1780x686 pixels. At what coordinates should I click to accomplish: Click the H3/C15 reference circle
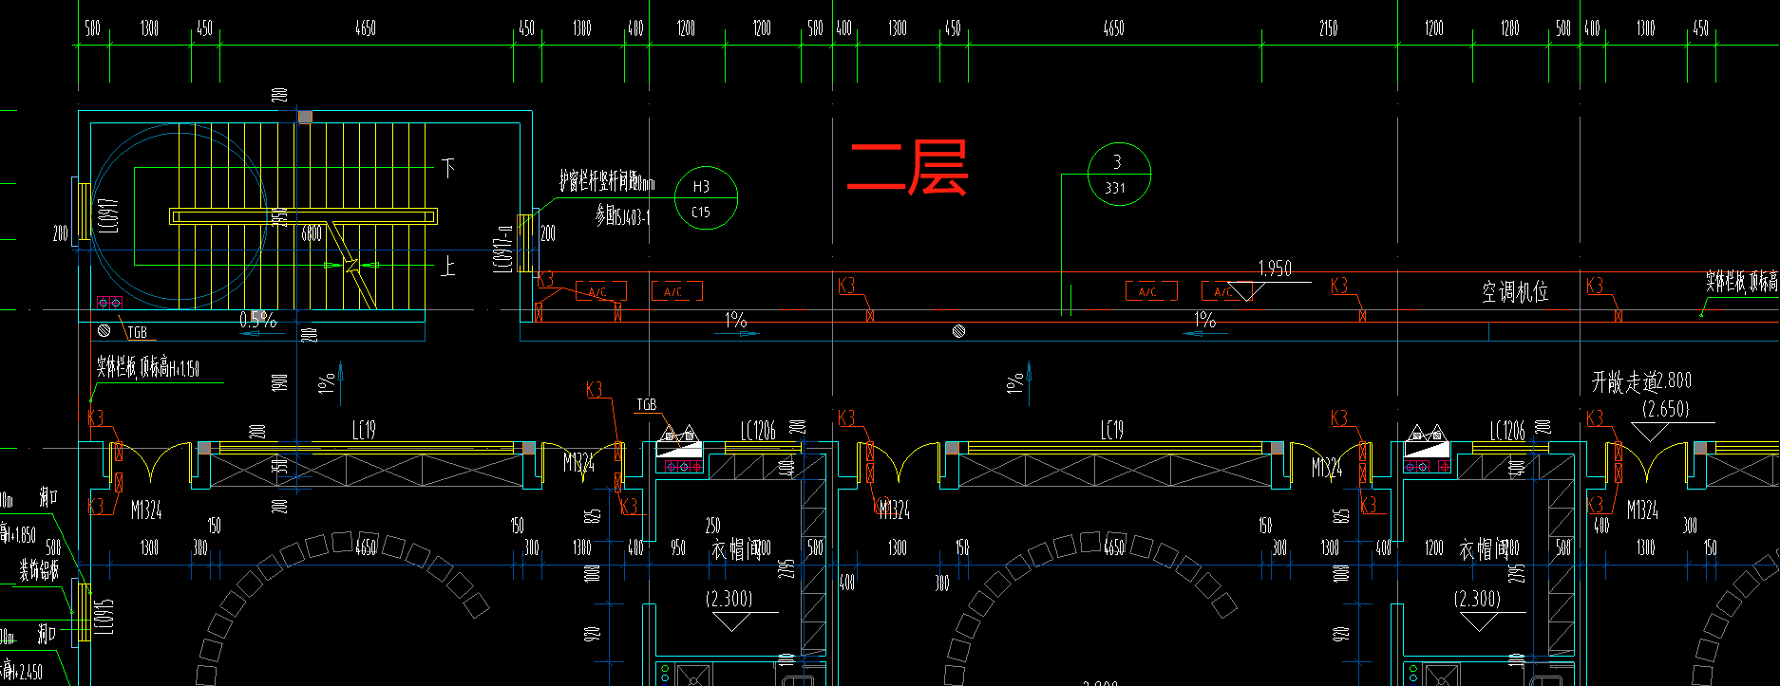click(x=706, y=198)
